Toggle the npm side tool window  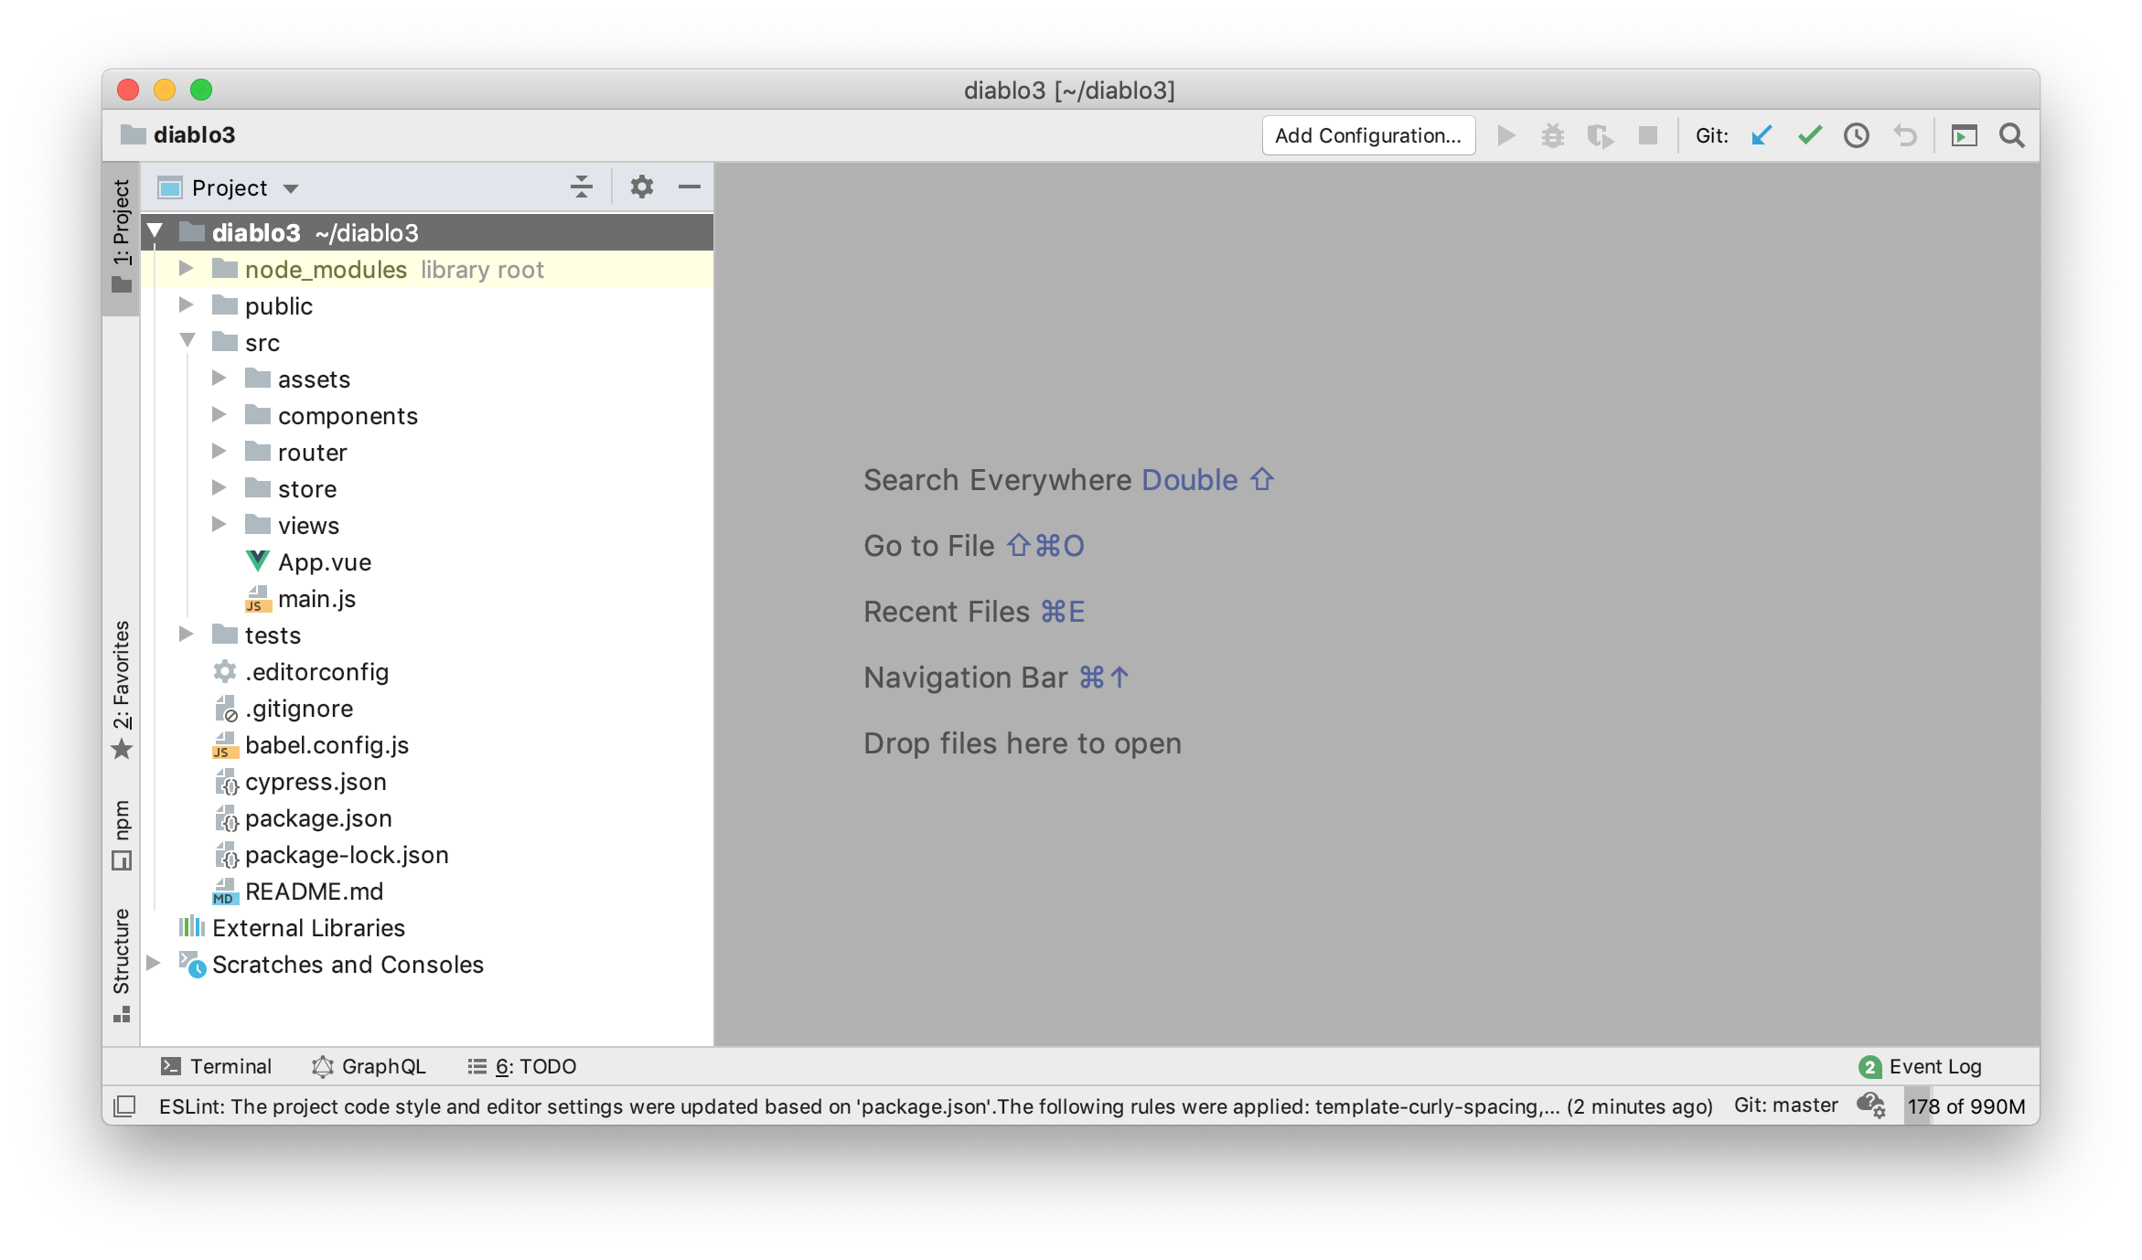122,834
